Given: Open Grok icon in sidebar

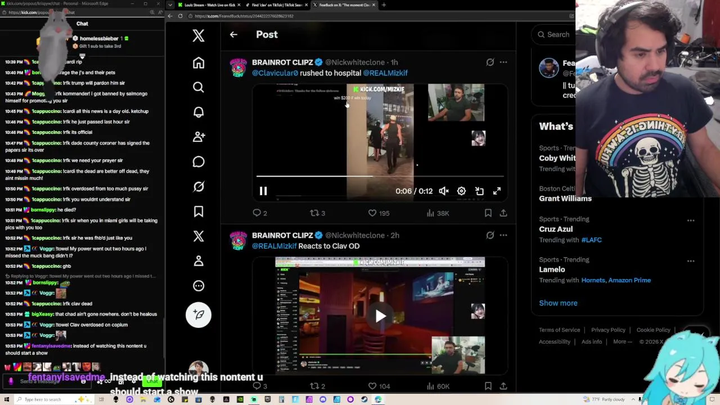Looking at the screenshot, I should [199, 187].
